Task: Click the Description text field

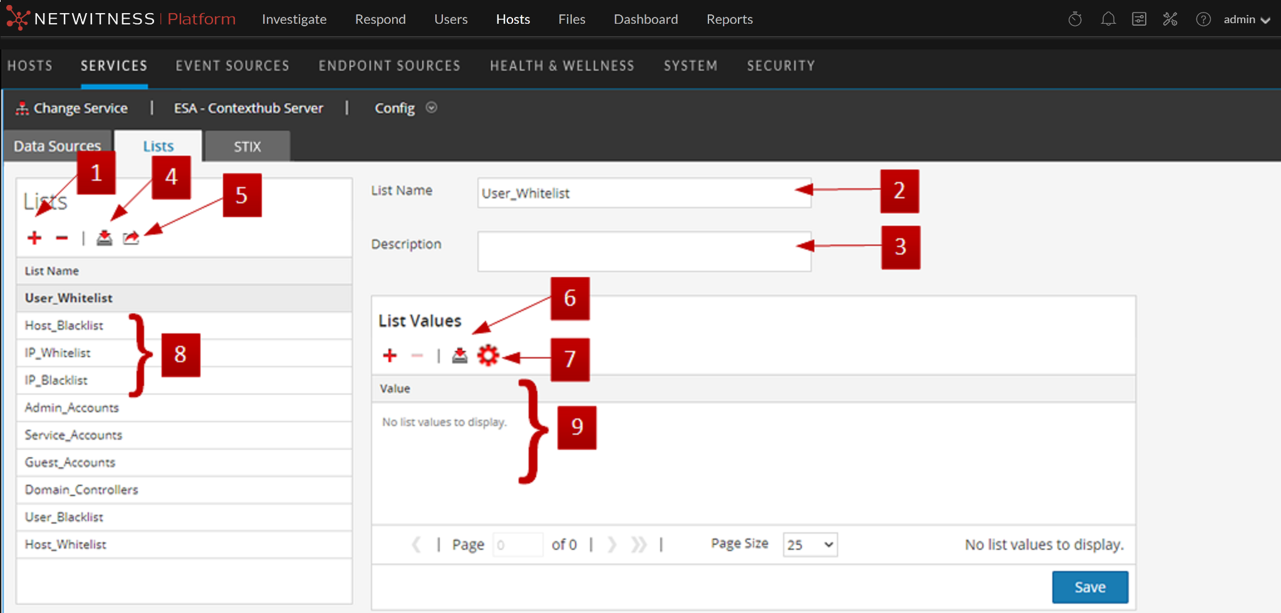Action: tap(644, 251)
